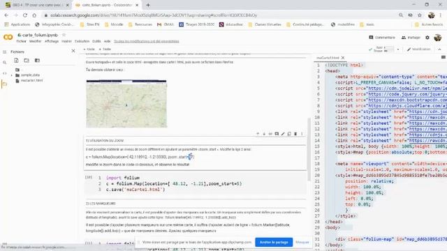Click the cell link icon
The width and height of the screenshot is (447, 251).
pyautogui.click(x=270, y=134)
